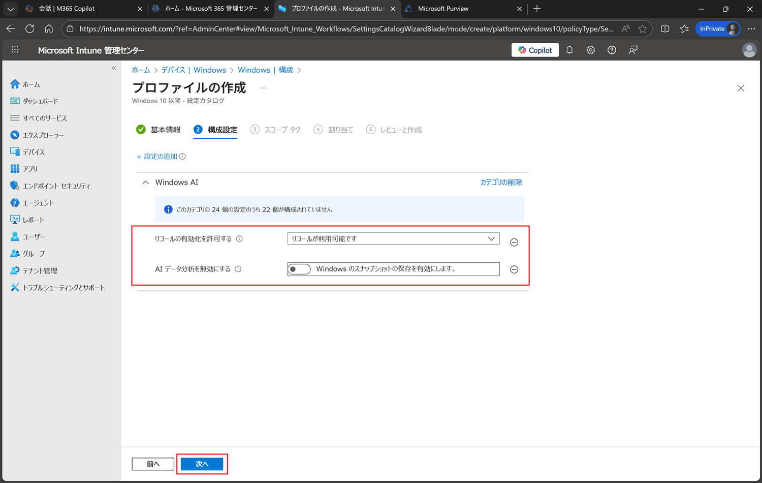This screenshot has width=762, height=483.
Task: Switch to the Microsoft Purview browser tab
Action: [463, 9]
